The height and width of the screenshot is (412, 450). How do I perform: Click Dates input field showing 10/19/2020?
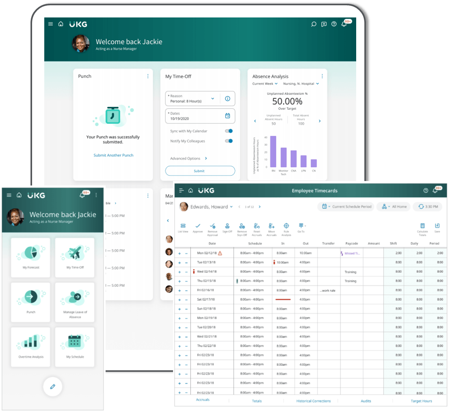coord(200,116)
